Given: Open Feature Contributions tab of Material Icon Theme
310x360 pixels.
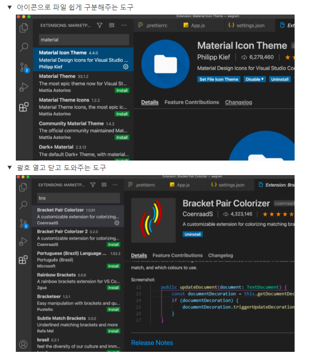Looking at the screenshot, I should 192,102.
